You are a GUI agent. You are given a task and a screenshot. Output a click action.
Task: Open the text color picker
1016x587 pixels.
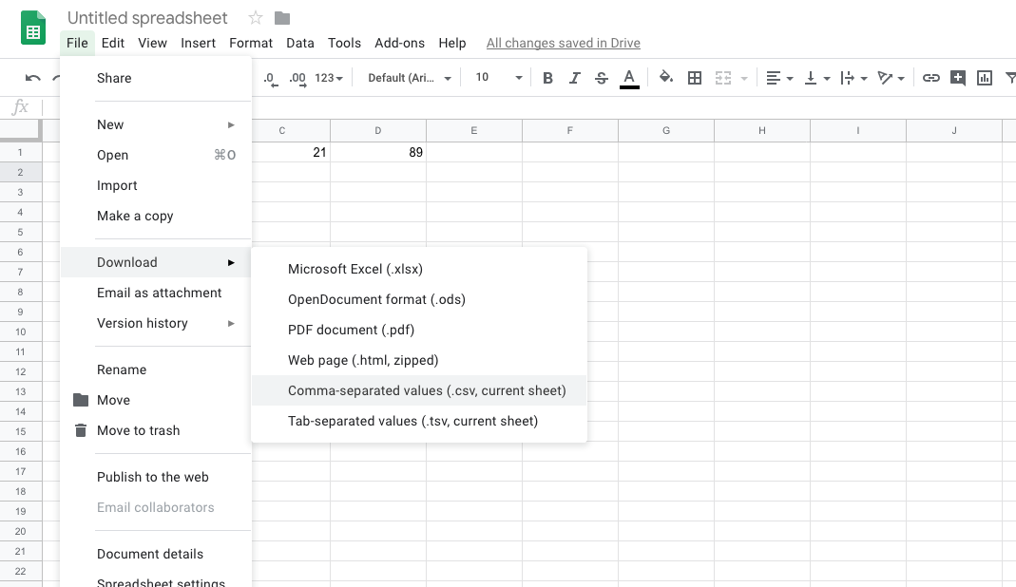(628, 78)
